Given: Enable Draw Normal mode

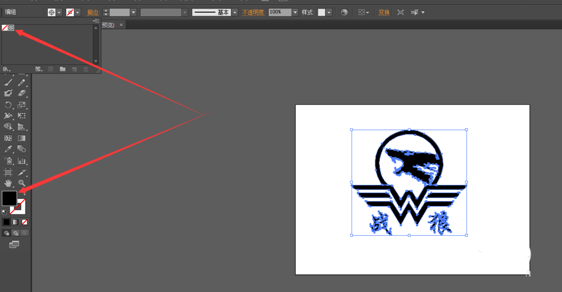Looking at the screenshot, I should coord(6,233).
